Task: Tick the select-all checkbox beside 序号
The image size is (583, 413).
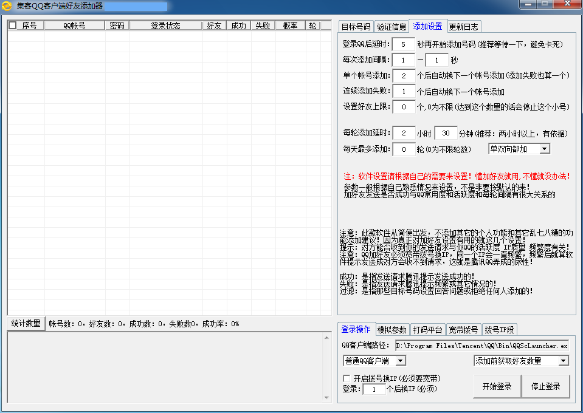Action: pyautogui.click(x=13, y=26)
